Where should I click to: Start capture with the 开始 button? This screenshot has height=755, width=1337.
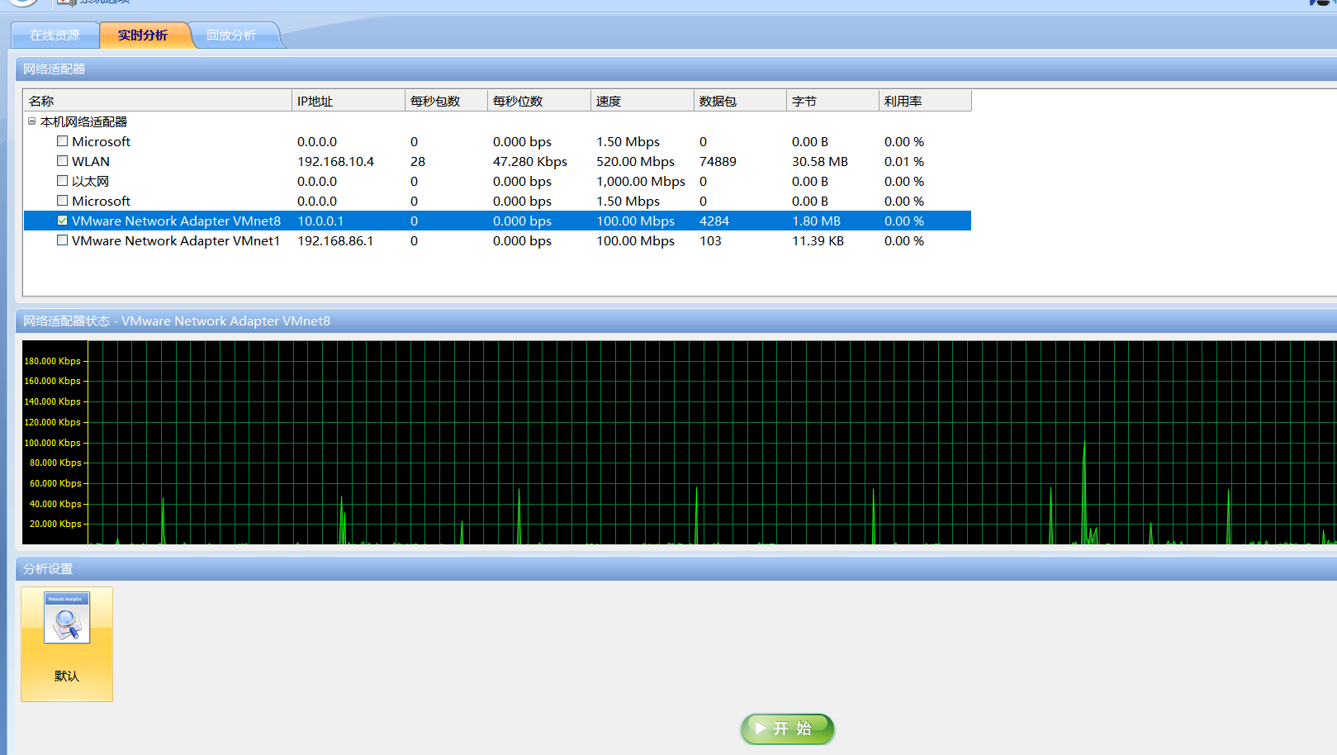[x=788, y=729]
